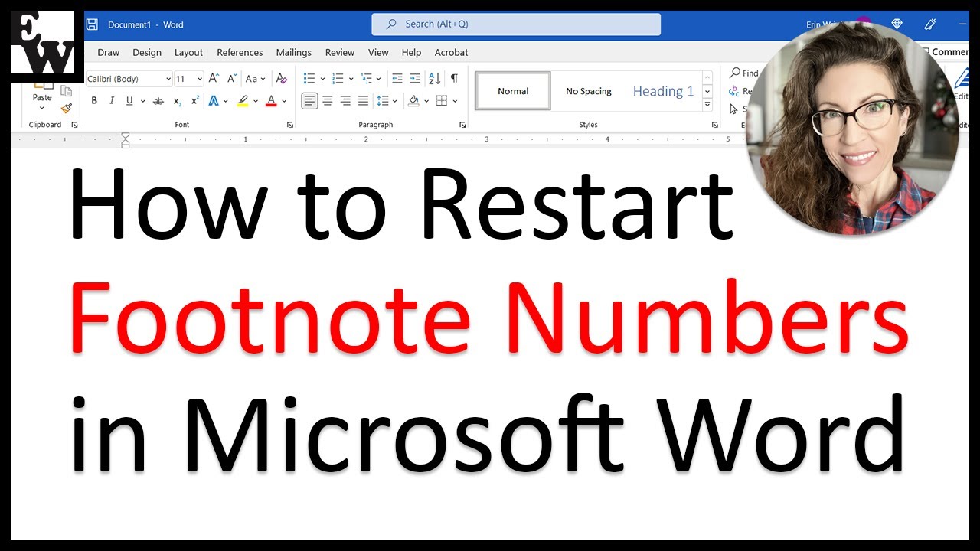This screenshot has height=551, width=980.
Task: Open the Calibri (Body) font name dropdown
Action: 168,79
